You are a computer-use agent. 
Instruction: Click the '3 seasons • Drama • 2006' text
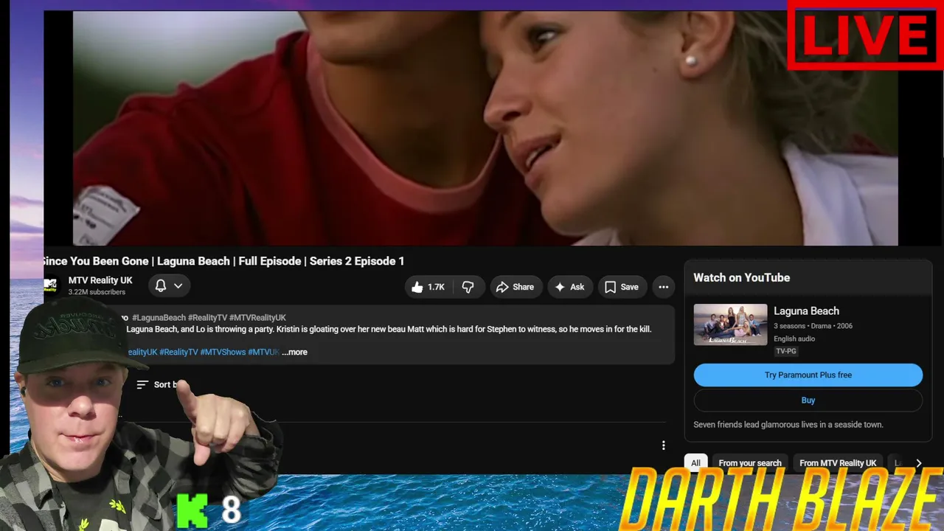(x=813, y=326)
